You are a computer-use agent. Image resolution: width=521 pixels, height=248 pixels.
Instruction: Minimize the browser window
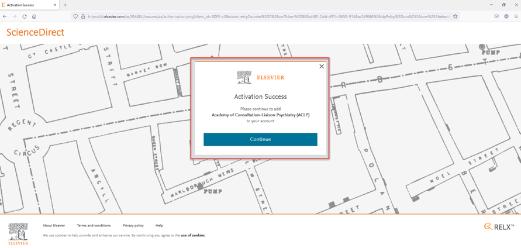[x=491, y=5]
